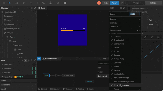Screen dimensions: 163x91
Task: Click the Invite button
Action: click(105, 3)
